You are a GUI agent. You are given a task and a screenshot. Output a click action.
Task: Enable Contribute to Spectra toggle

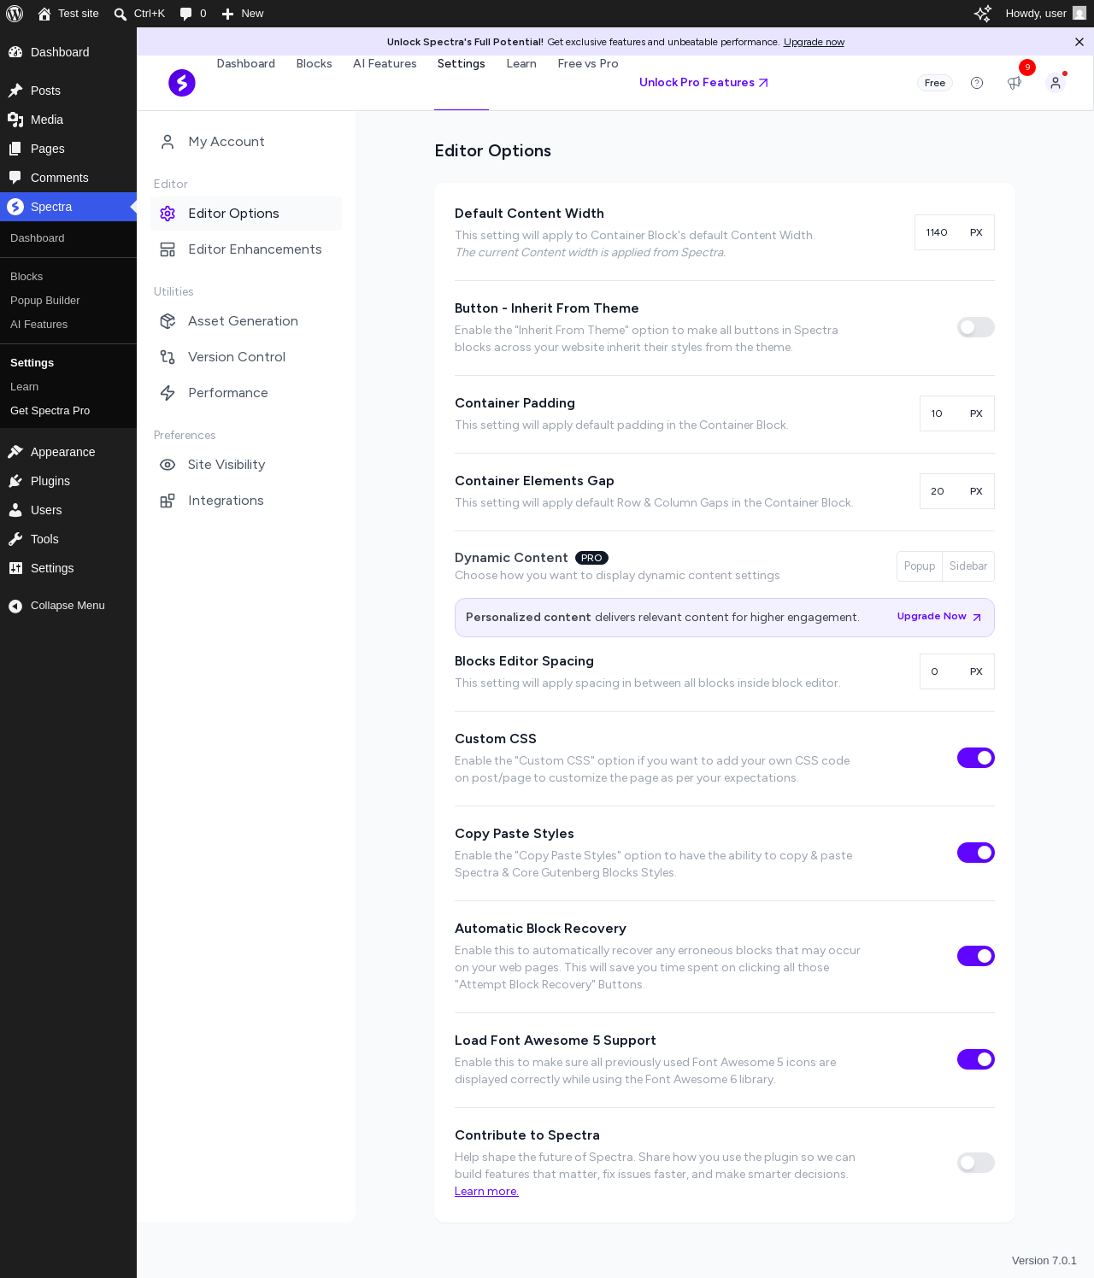click(x=976, y=1163)
